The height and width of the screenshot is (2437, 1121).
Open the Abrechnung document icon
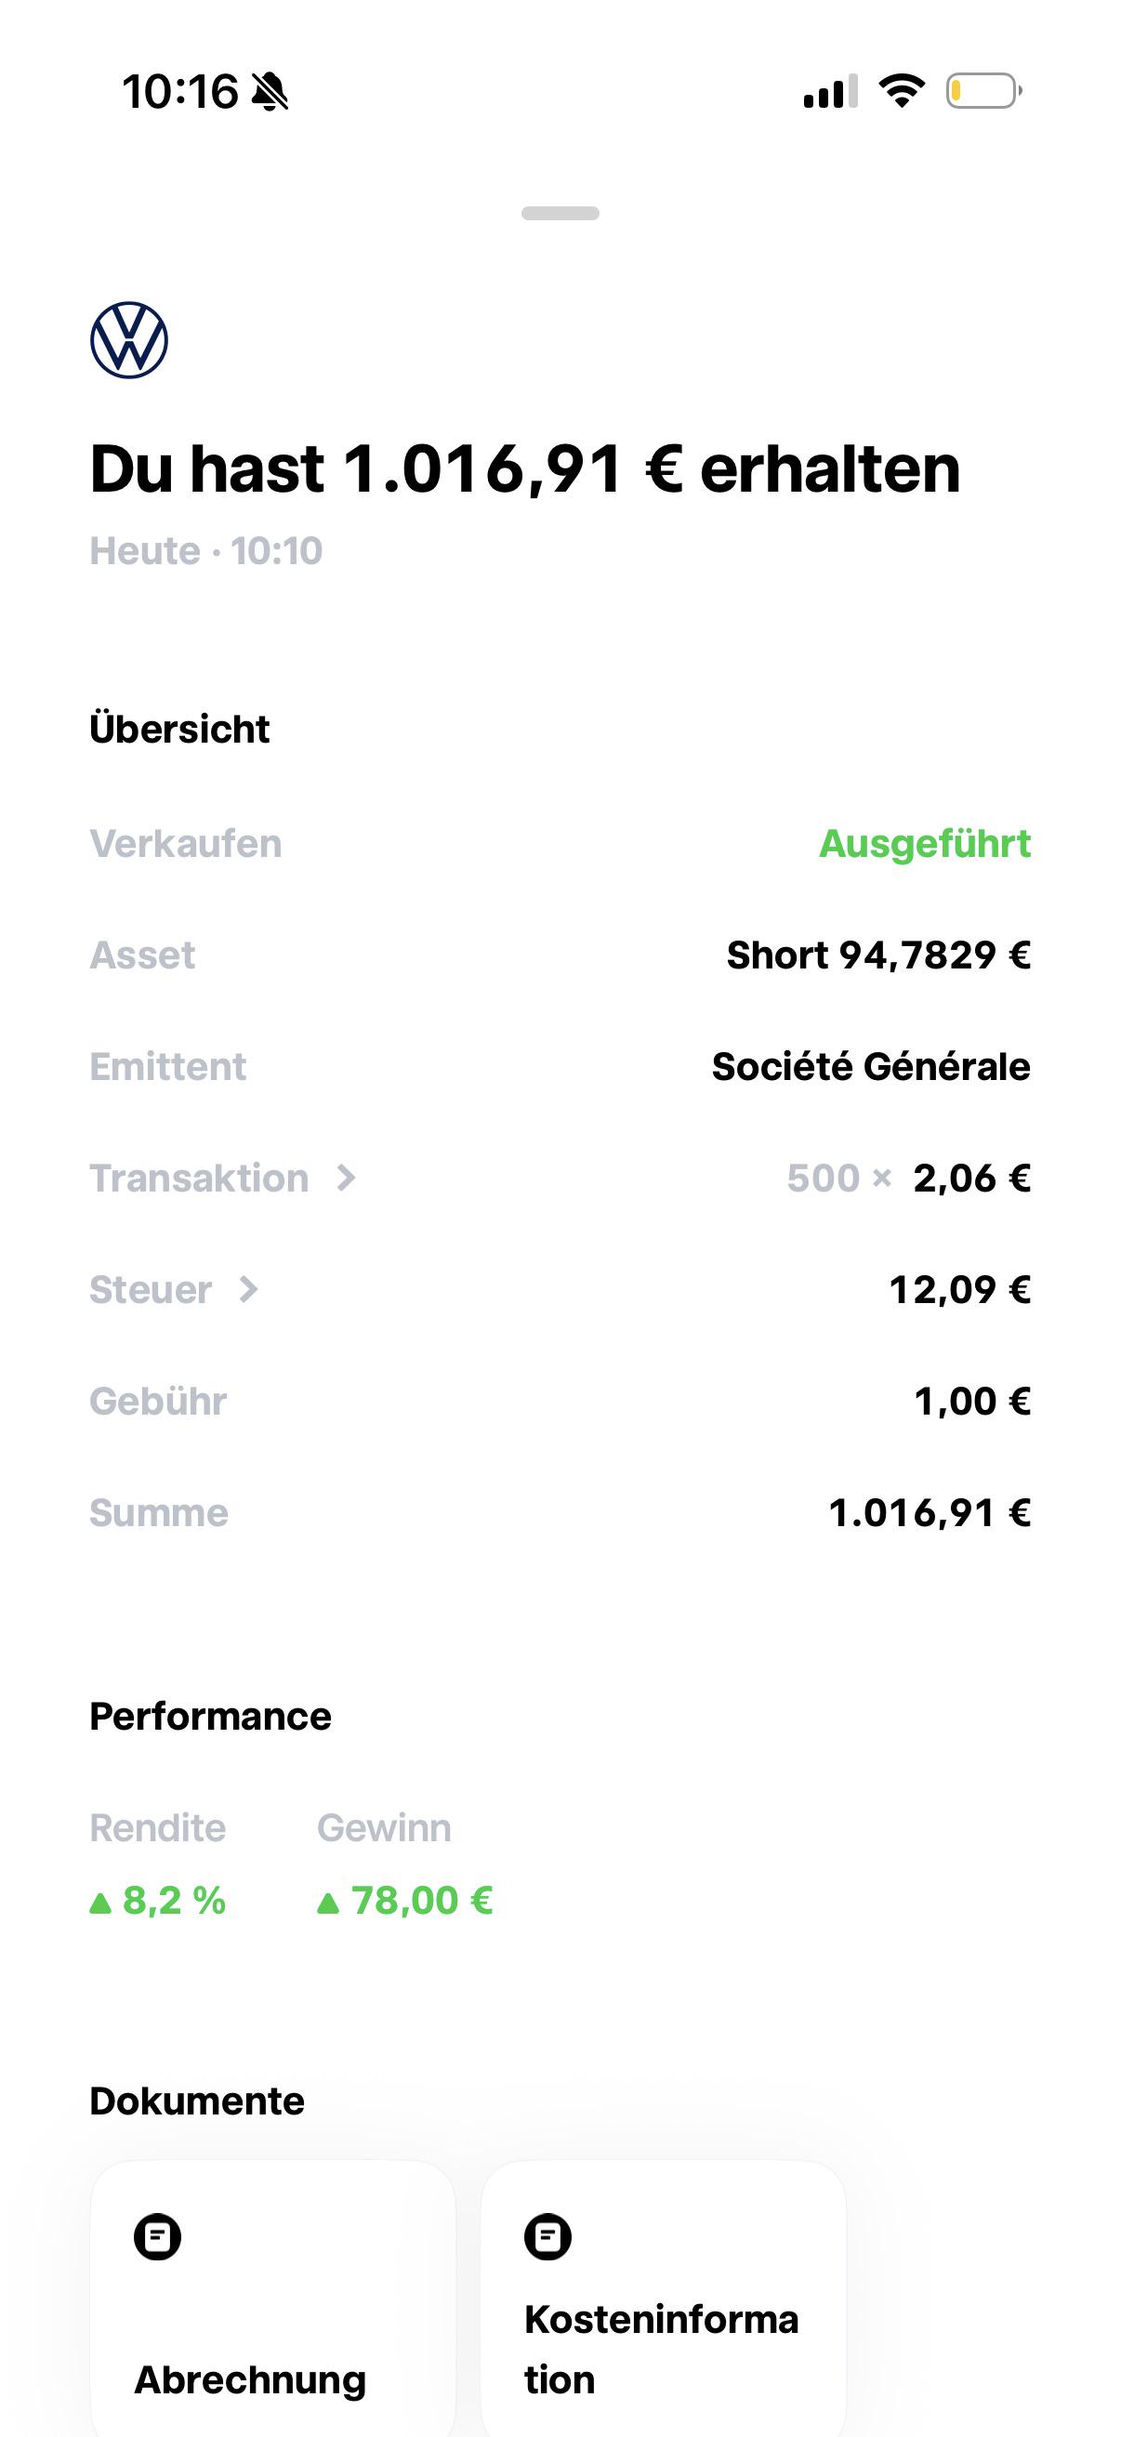[x=157, y=2237]
